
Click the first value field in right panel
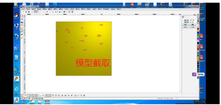[x=193, y=20]
